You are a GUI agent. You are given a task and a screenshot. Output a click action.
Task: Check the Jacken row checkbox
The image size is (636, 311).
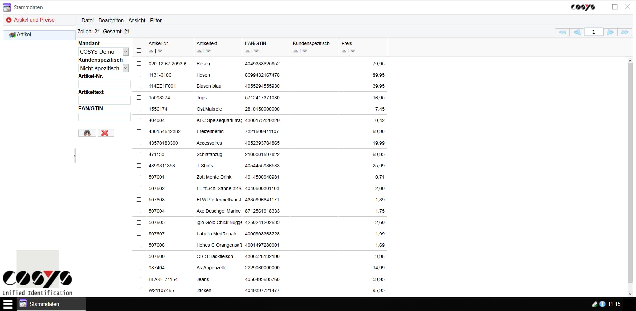tap(139, 290)
